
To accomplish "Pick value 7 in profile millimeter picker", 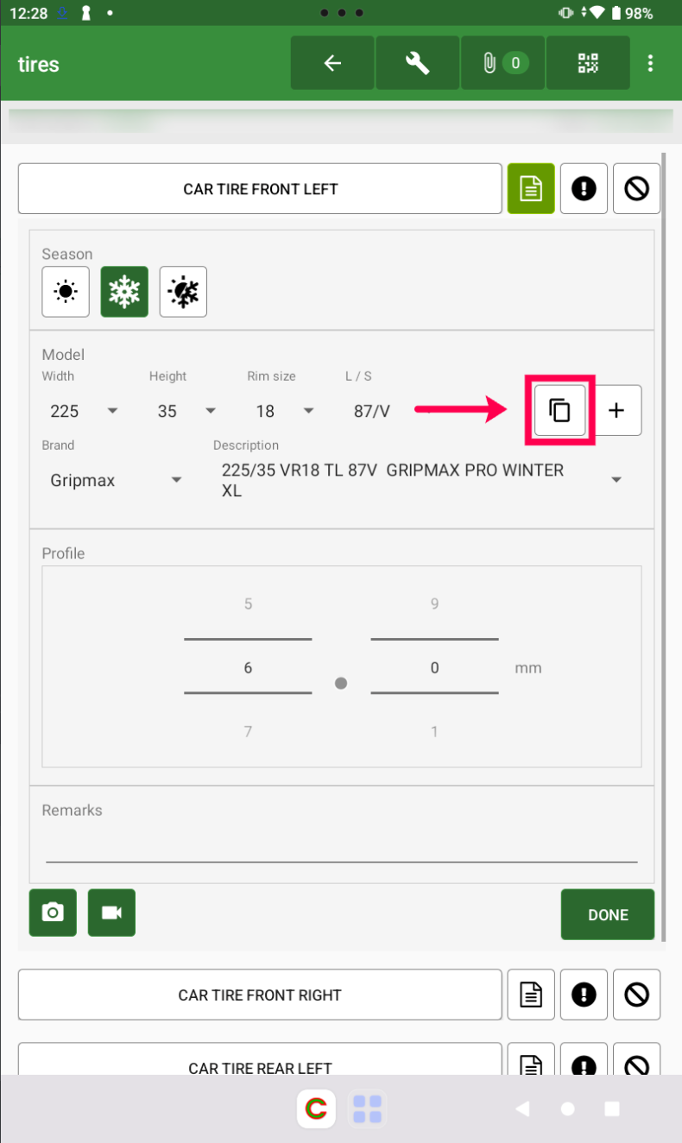I will [248, 731].
